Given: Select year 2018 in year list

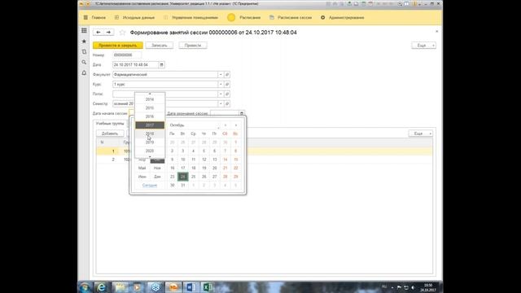Looking at the screenshot, I should 150,133.
